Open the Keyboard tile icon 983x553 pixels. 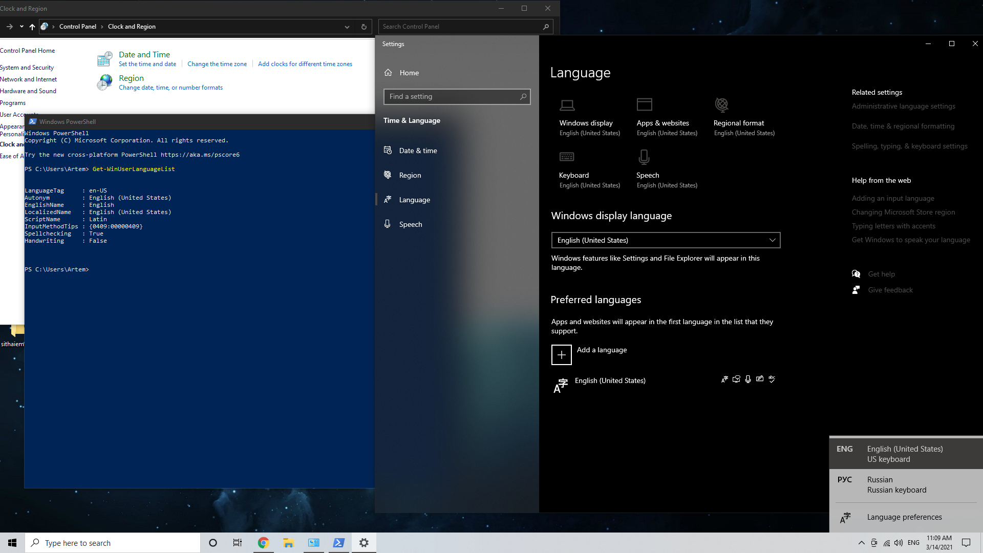[567, 157]
